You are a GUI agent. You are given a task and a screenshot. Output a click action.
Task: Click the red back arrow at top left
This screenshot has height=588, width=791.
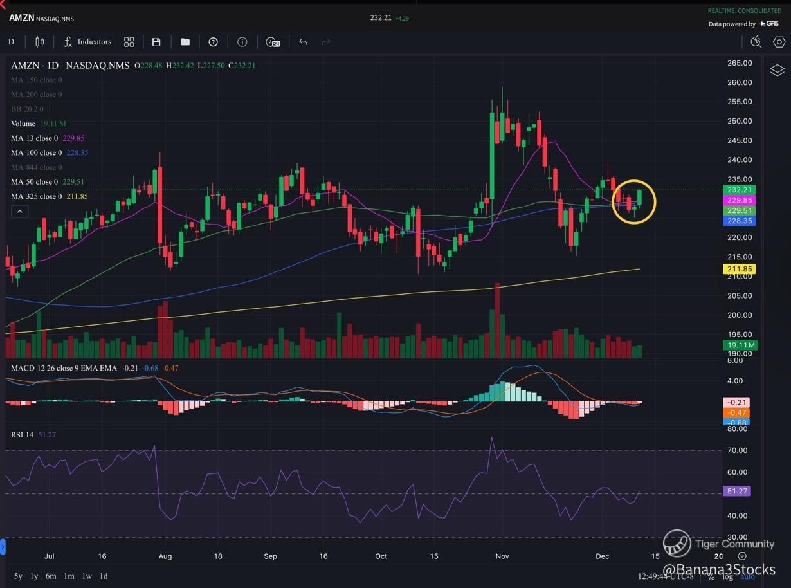click(3, 5)
